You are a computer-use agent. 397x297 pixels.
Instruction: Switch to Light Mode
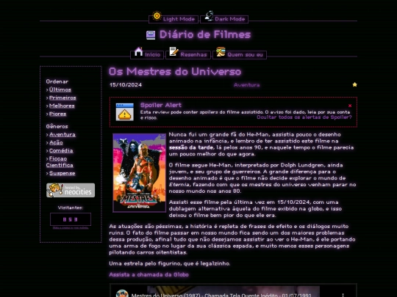pyautogui.click(x=174, y=19)
